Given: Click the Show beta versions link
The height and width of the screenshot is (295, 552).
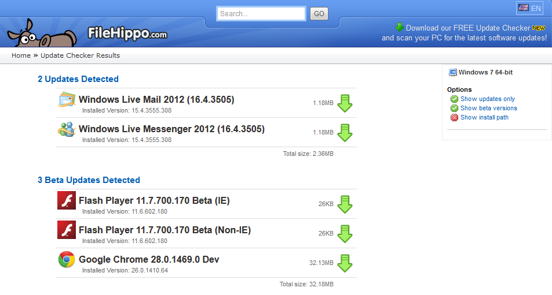Looking at the screenshot, I should (x=489, y=108).
